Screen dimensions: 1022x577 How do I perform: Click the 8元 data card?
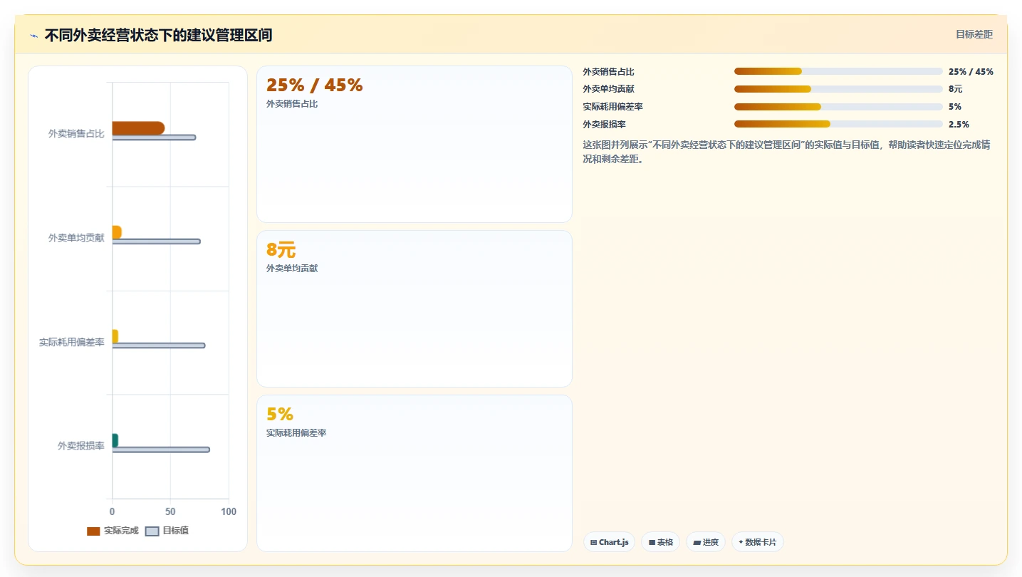[414, 308]
